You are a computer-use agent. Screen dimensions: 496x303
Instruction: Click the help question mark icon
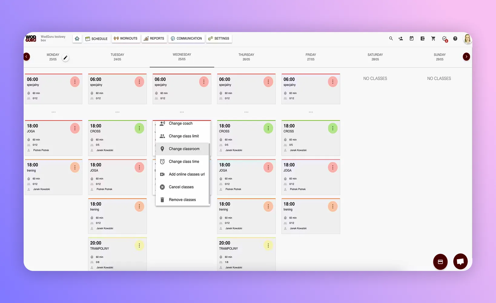(455, 38)
